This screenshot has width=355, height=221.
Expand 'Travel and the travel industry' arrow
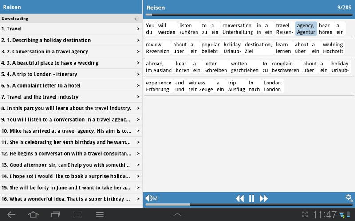(138, 97)
